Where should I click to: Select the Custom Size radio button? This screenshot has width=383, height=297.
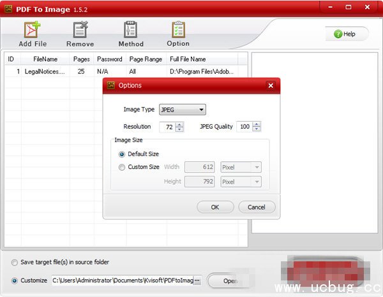coord(122,167)
